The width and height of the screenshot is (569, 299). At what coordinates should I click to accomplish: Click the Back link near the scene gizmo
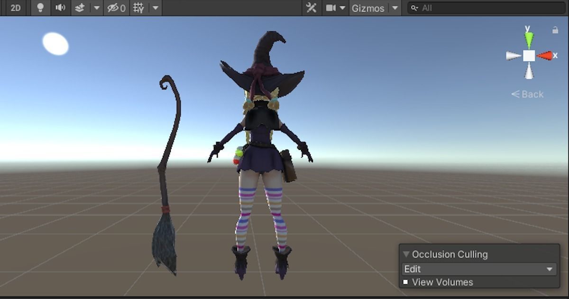click(x=528, y=94)
